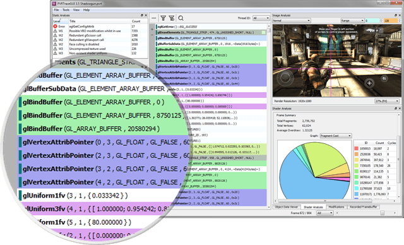Screen dimensions: 404x245
Task: Open the Fragment Cost graph dropdown
Action: tap(335, 136)
